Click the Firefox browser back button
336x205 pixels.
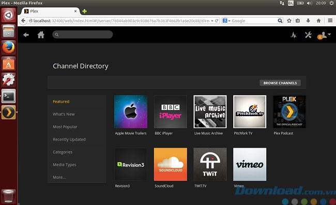(23, 21)
